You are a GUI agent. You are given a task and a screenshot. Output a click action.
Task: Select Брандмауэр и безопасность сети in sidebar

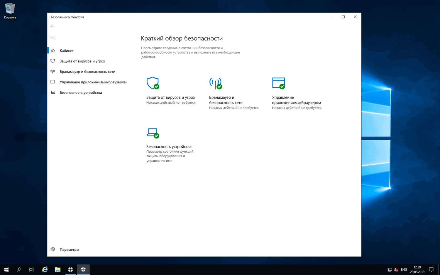[x=87, y=72]
